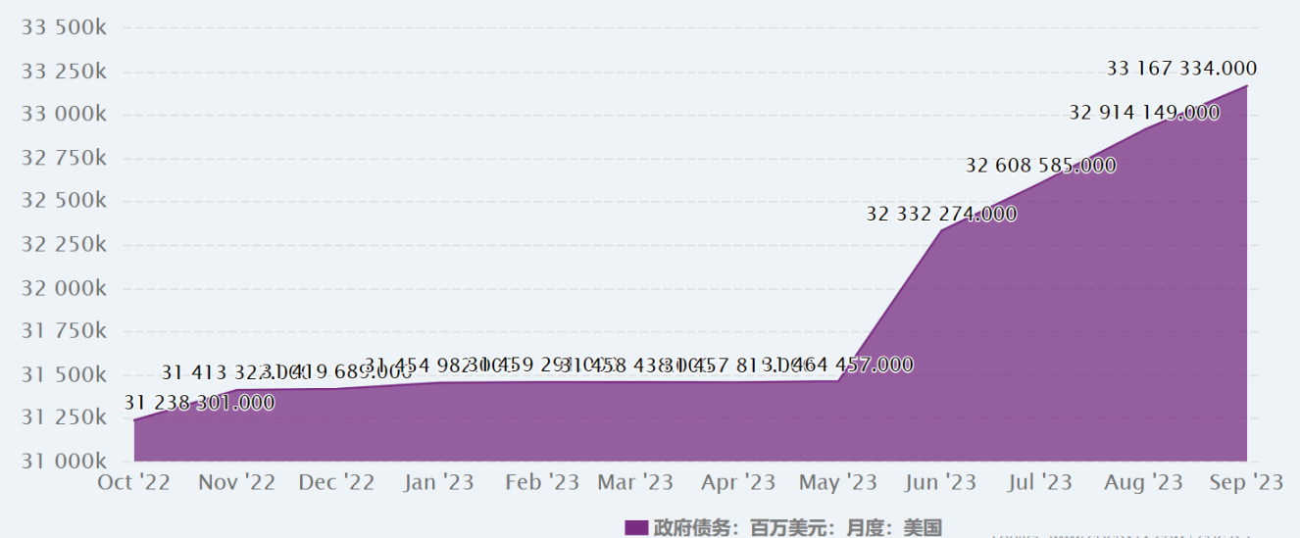Select the 32 000k y-axis label

[64, 288]
